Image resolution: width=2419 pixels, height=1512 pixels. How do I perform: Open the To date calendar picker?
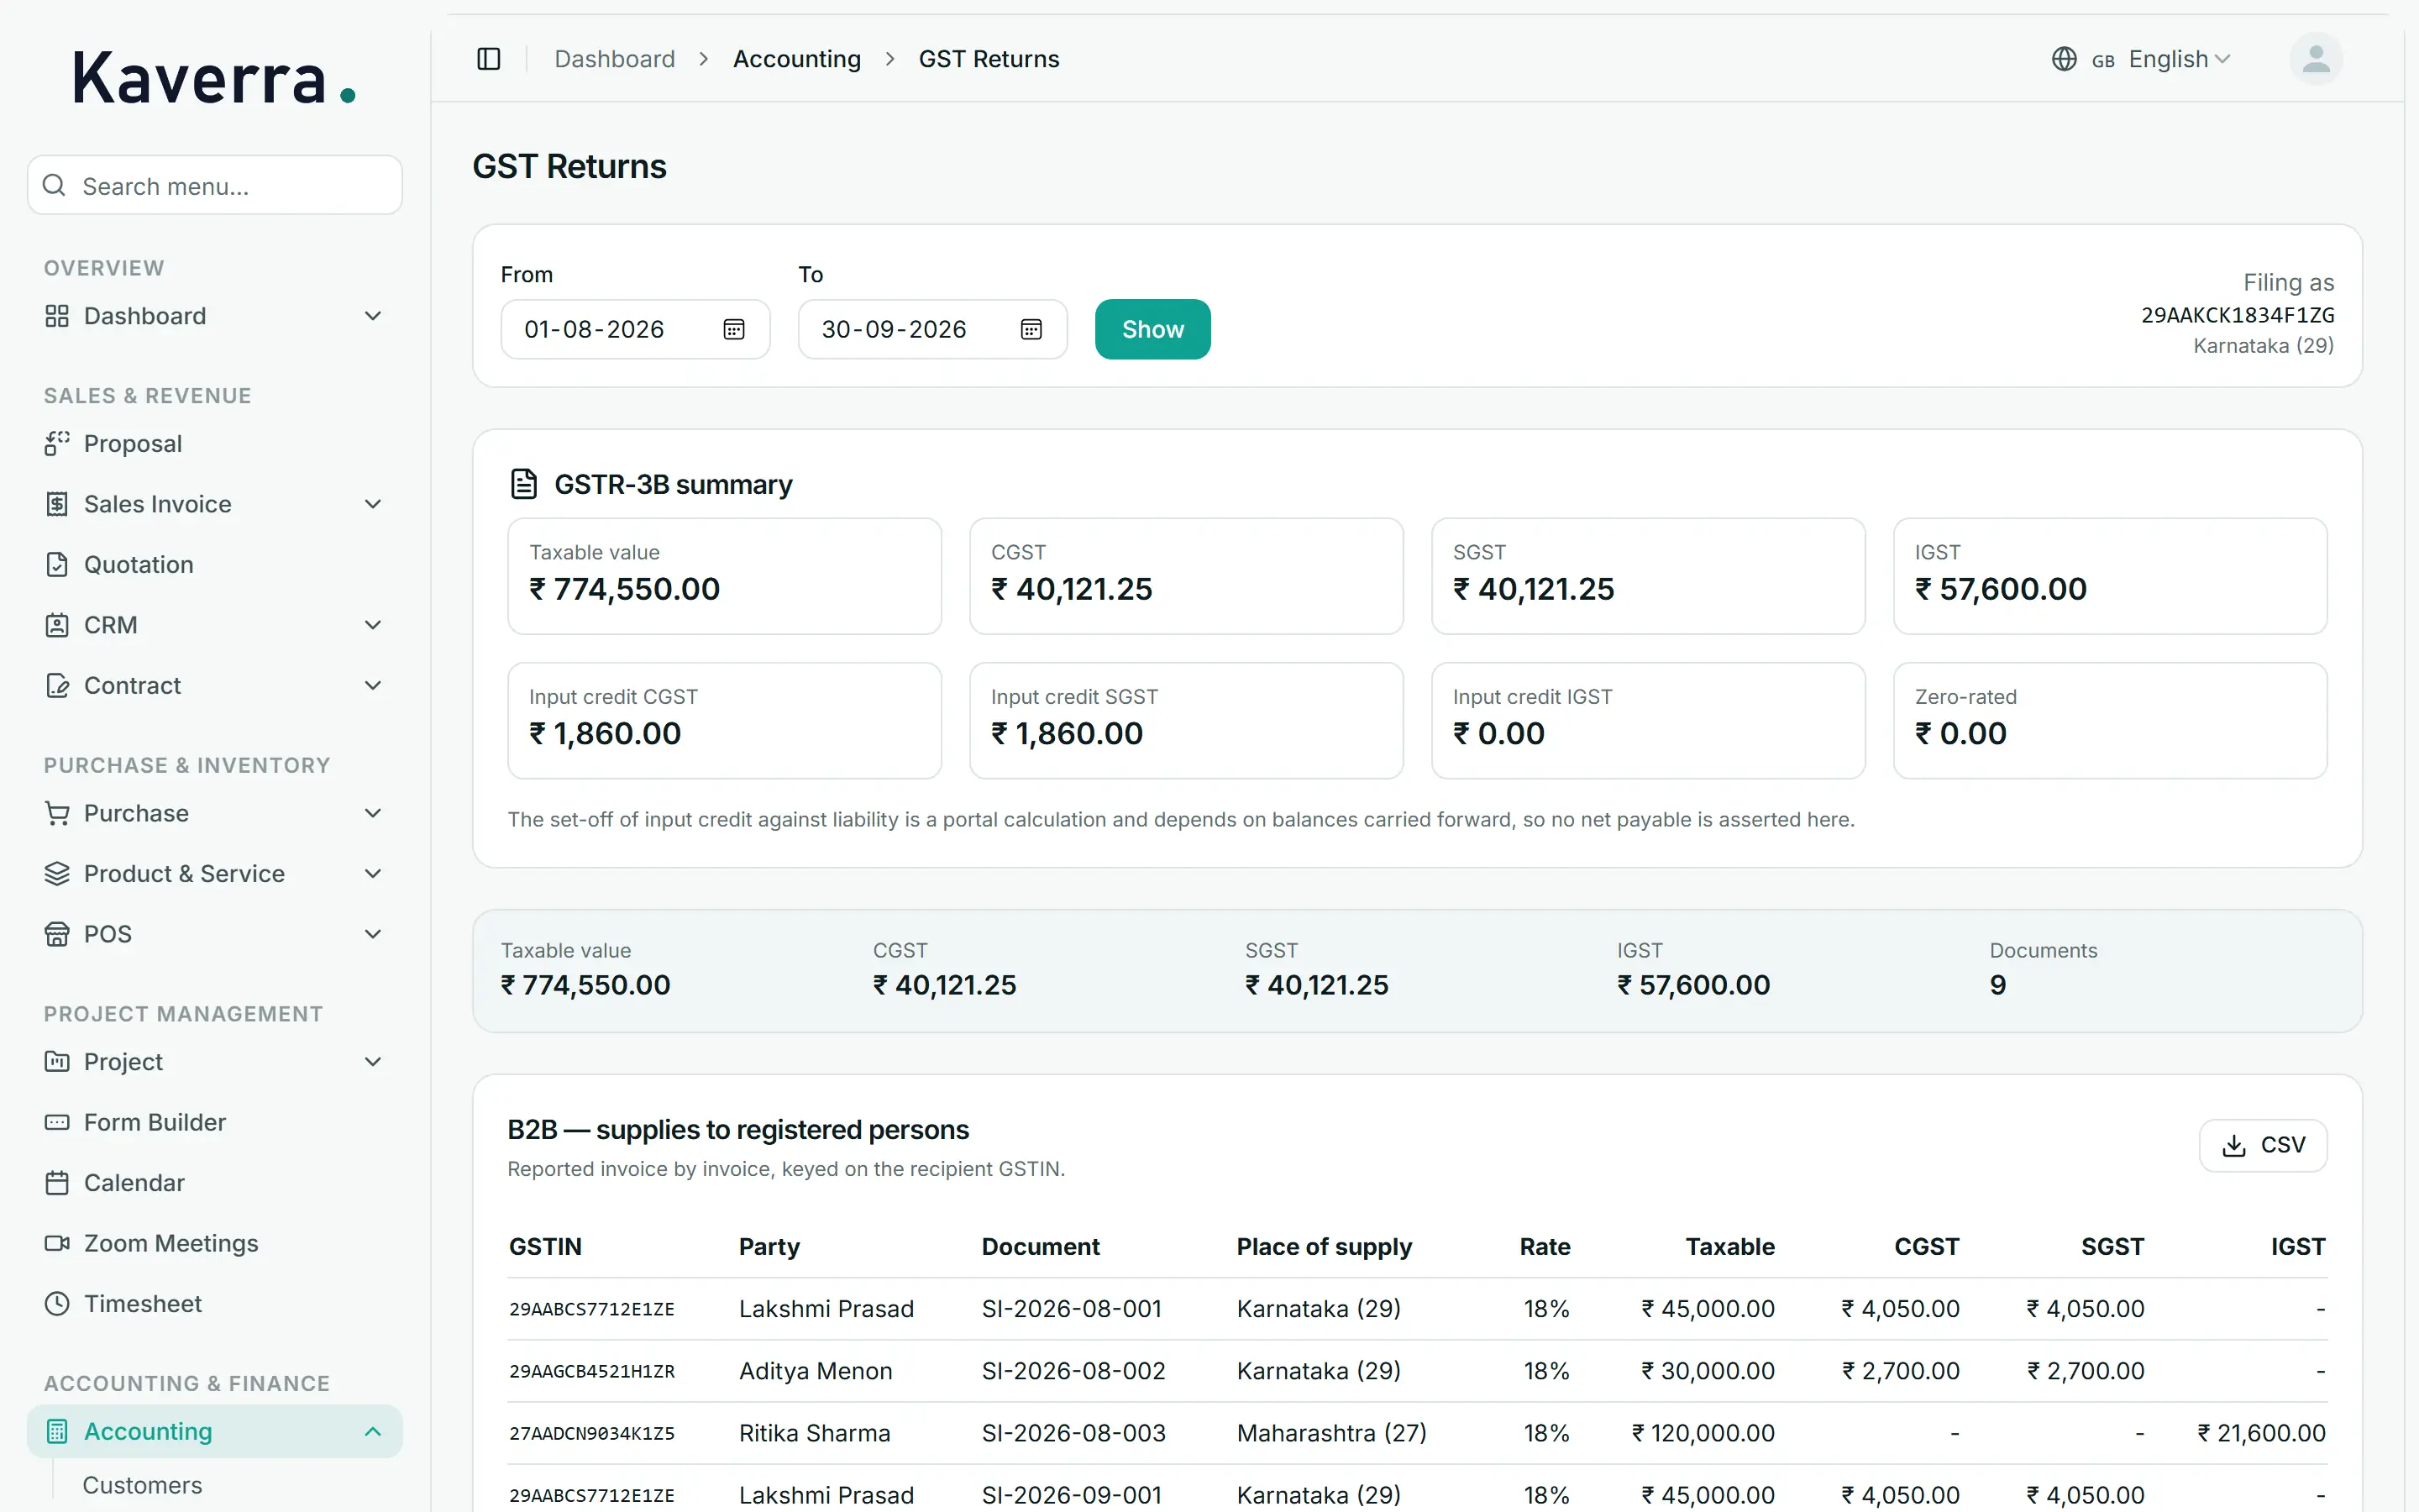(1031, 329)
